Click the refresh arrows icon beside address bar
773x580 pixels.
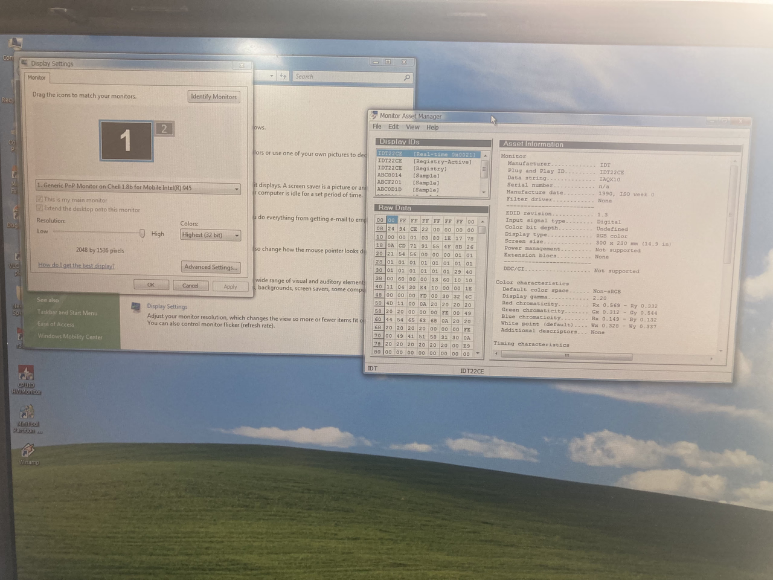282,76
